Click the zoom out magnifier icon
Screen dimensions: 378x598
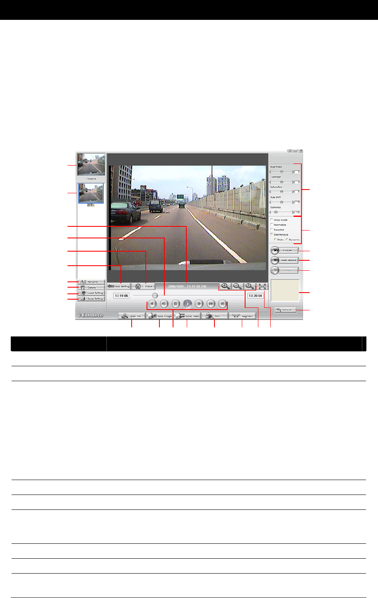[x=238, y=286]
